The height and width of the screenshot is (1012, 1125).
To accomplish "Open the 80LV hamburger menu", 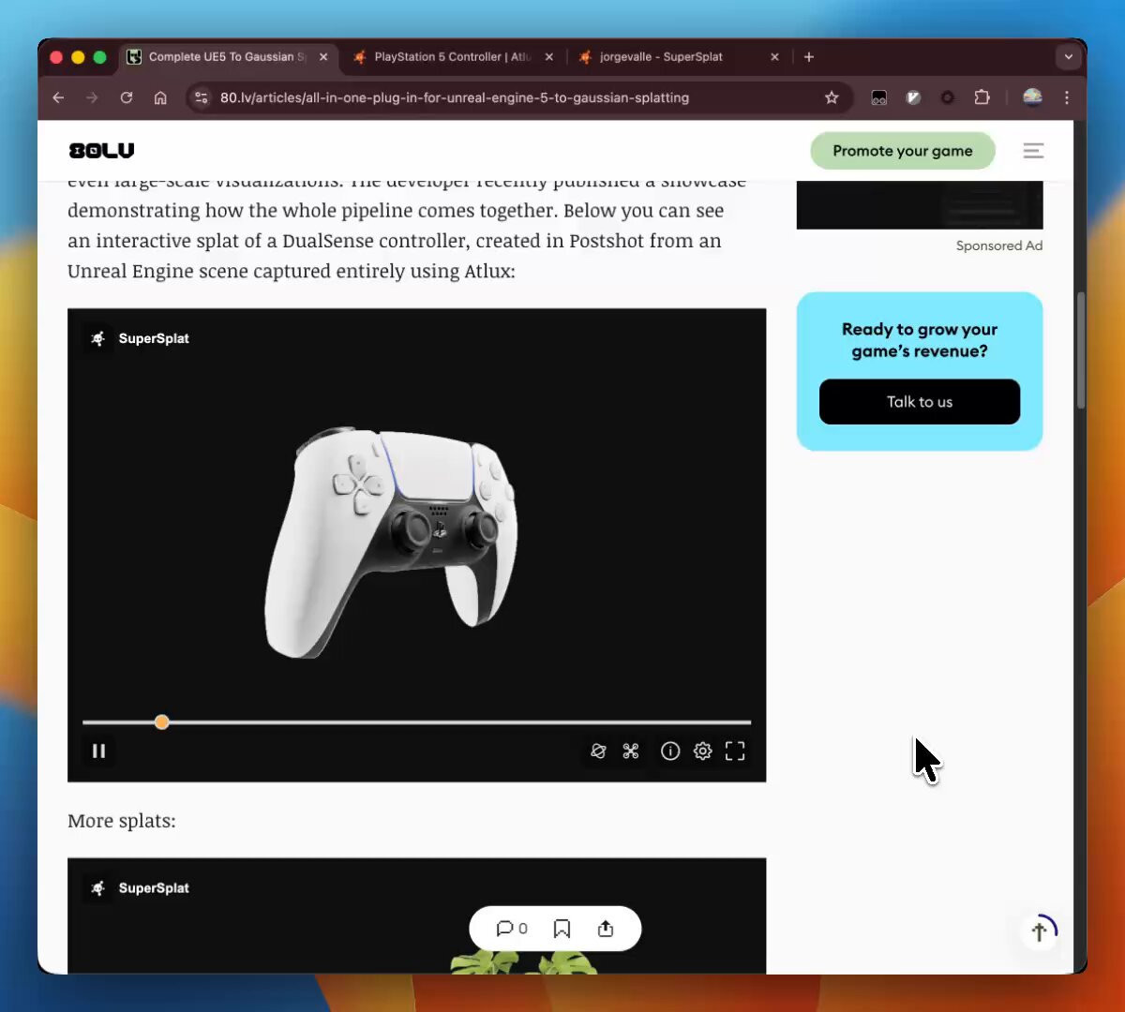I will point(1033,151).
